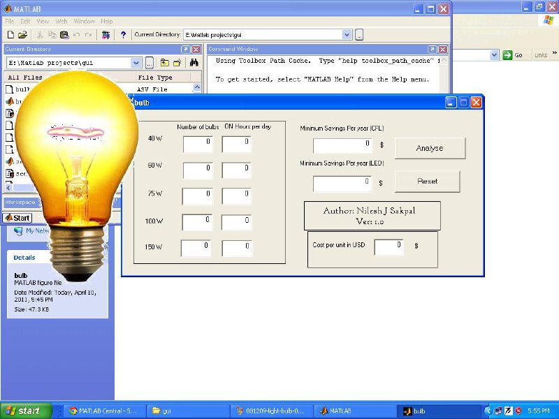Click the Details header in Explorer side panel

24,258
